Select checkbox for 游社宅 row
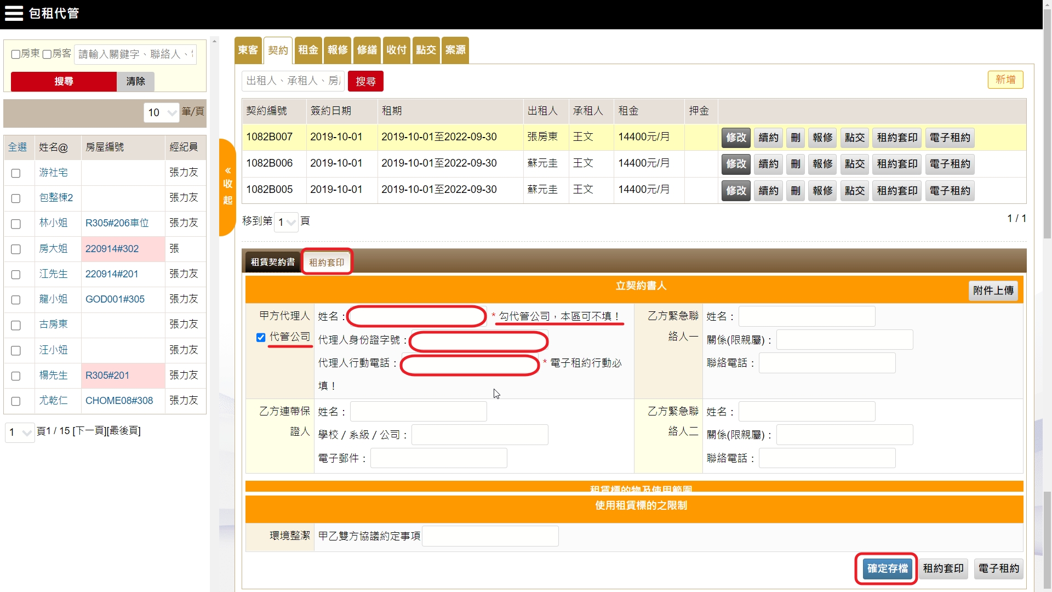This screenshot has height=592, width=1052. pos(16,173)
